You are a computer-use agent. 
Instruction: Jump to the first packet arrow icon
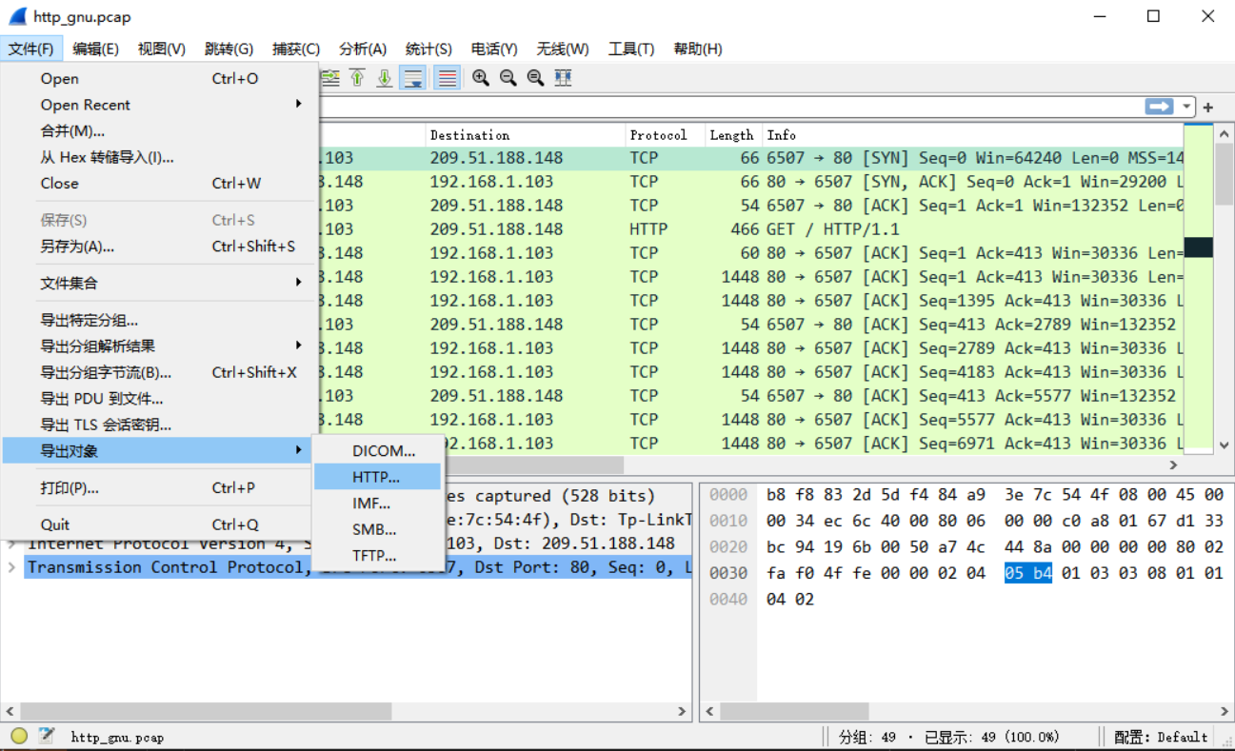pos(358,78)
